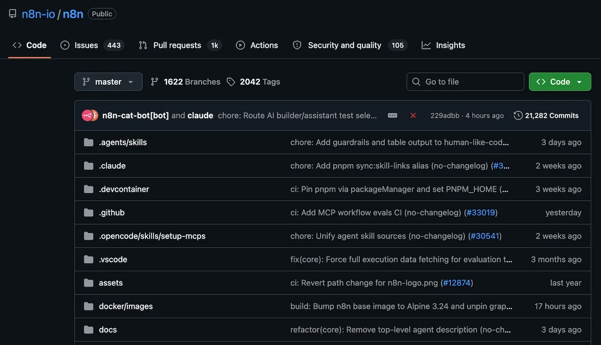Click the Insights graph icon
Image resolution: width=601 pixels, height=345 pixels.
pyautogui.click(x=426, y=45)
